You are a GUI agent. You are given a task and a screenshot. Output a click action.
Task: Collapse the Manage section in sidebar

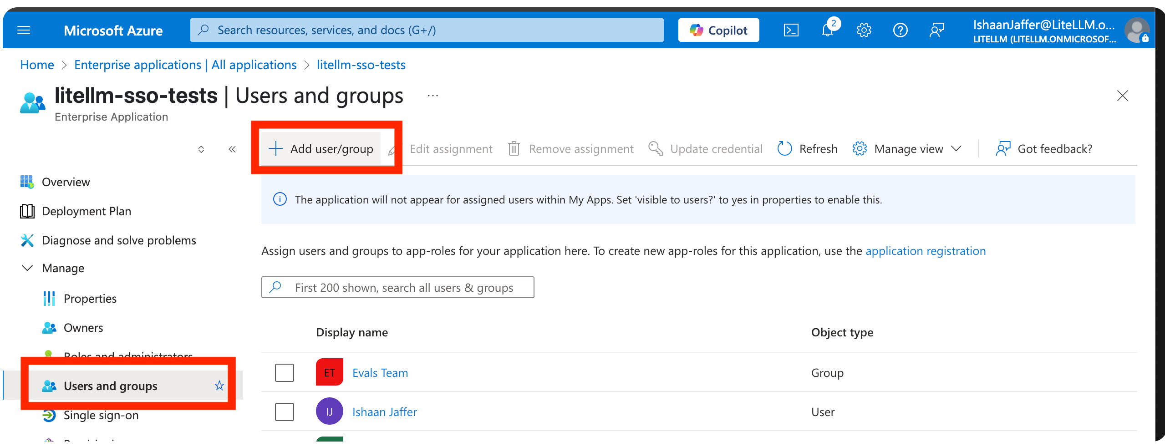pos(27,268)
